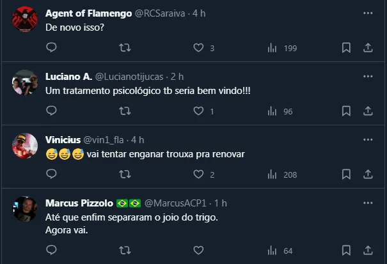Bookmark Marcus Pizzolo's tweet

(346, 250)
